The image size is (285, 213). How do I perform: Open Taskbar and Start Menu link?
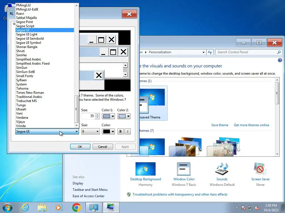point(90,190)
